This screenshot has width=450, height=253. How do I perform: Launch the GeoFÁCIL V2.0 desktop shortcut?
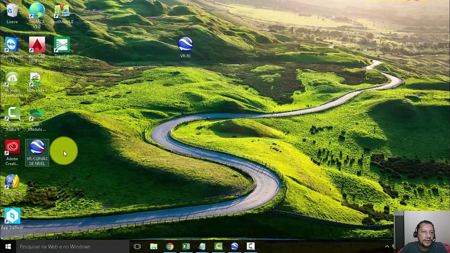click(x=37, y=15)
